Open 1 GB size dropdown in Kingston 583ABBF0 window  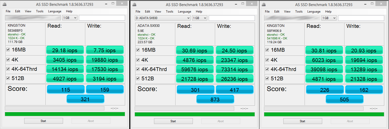(x=70, y=18)
